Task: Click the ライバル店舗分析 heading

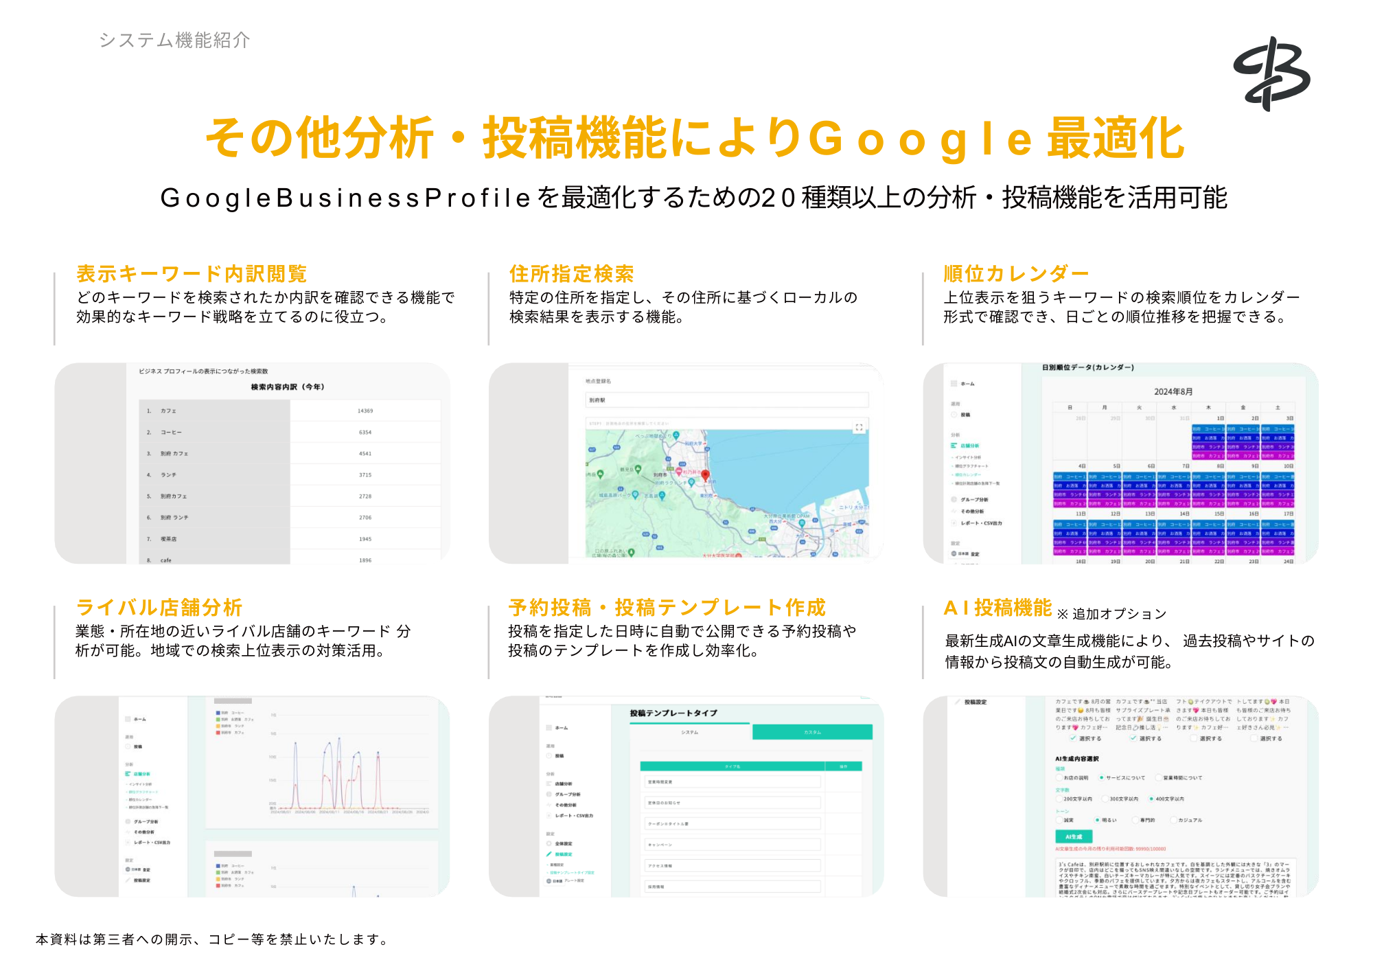Action: 159,608
